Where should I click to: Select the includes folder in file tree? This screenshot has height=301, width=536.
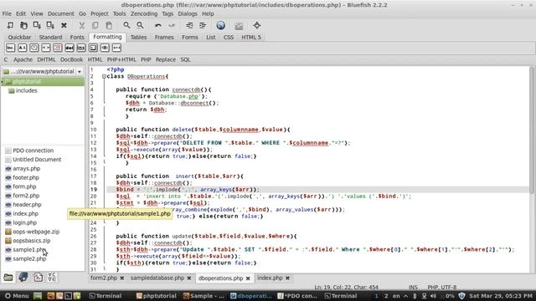pos(26,90)
